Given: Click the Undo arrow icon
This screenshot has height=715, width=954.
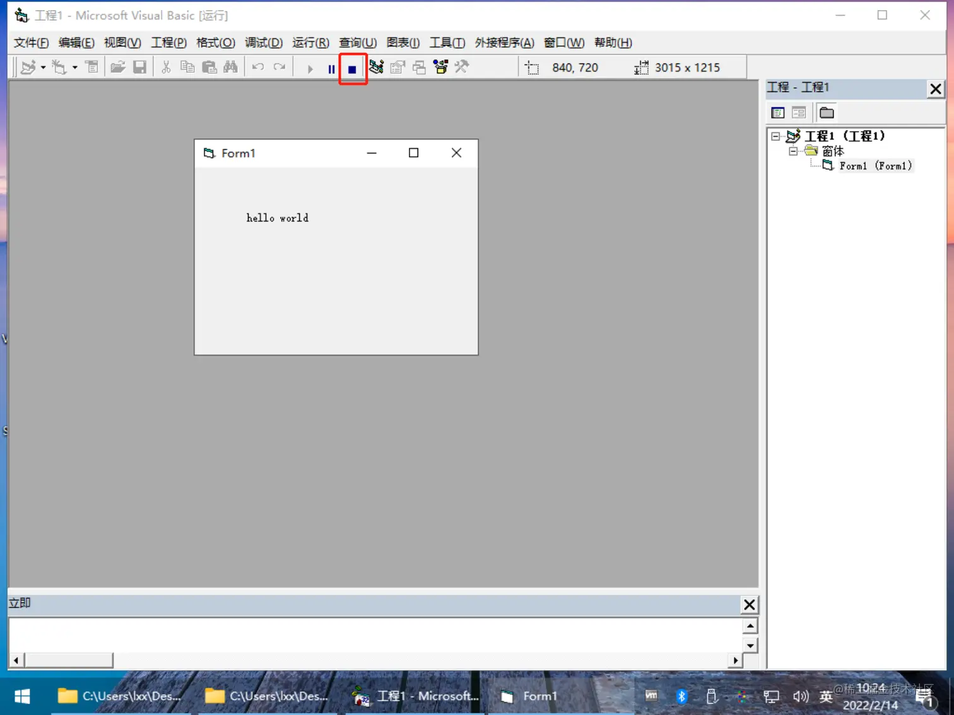Looking at the screenshot, I should [258, 67].
